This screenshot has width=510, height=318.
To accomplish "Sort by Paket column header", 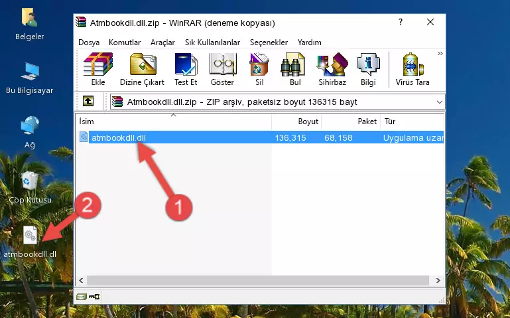I will click(x=351, y=121).
